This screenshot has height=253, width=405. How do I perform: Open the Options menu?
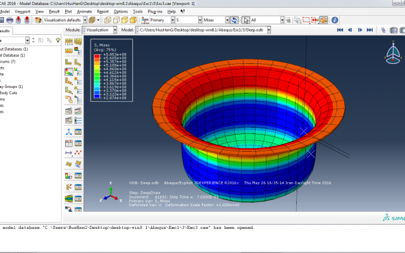click(x=121, y=11)
